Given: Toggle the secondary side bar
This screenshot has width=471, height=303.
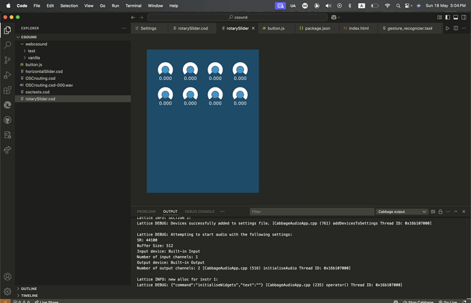Looking at the screenshot, I should [463, 18].
